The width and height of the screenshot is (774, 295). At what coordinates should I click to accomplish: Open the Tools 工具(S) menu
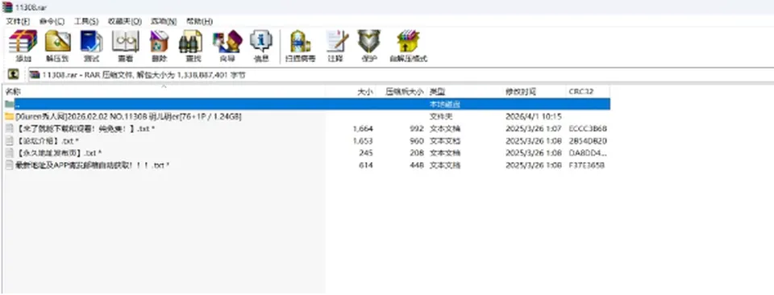pyautogui.click(x=86, y=21)
